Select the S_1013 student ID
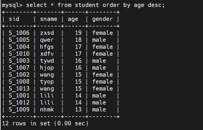Viewport: 203px width, 130px height. coord(19,89)
